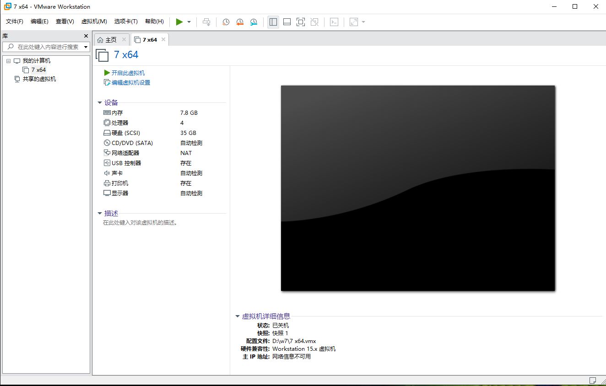
Task: Open the console view toolbar icon
Action: (x=334, y=22)
